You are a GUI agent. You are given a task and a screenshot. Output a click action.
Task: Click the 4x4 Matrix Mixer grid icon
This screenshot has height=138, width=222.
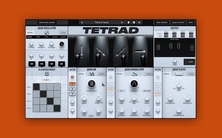47,73
